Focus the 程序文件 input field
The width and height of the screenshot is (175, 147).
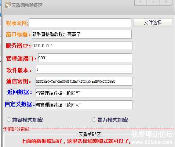click(x=80, y=23)
